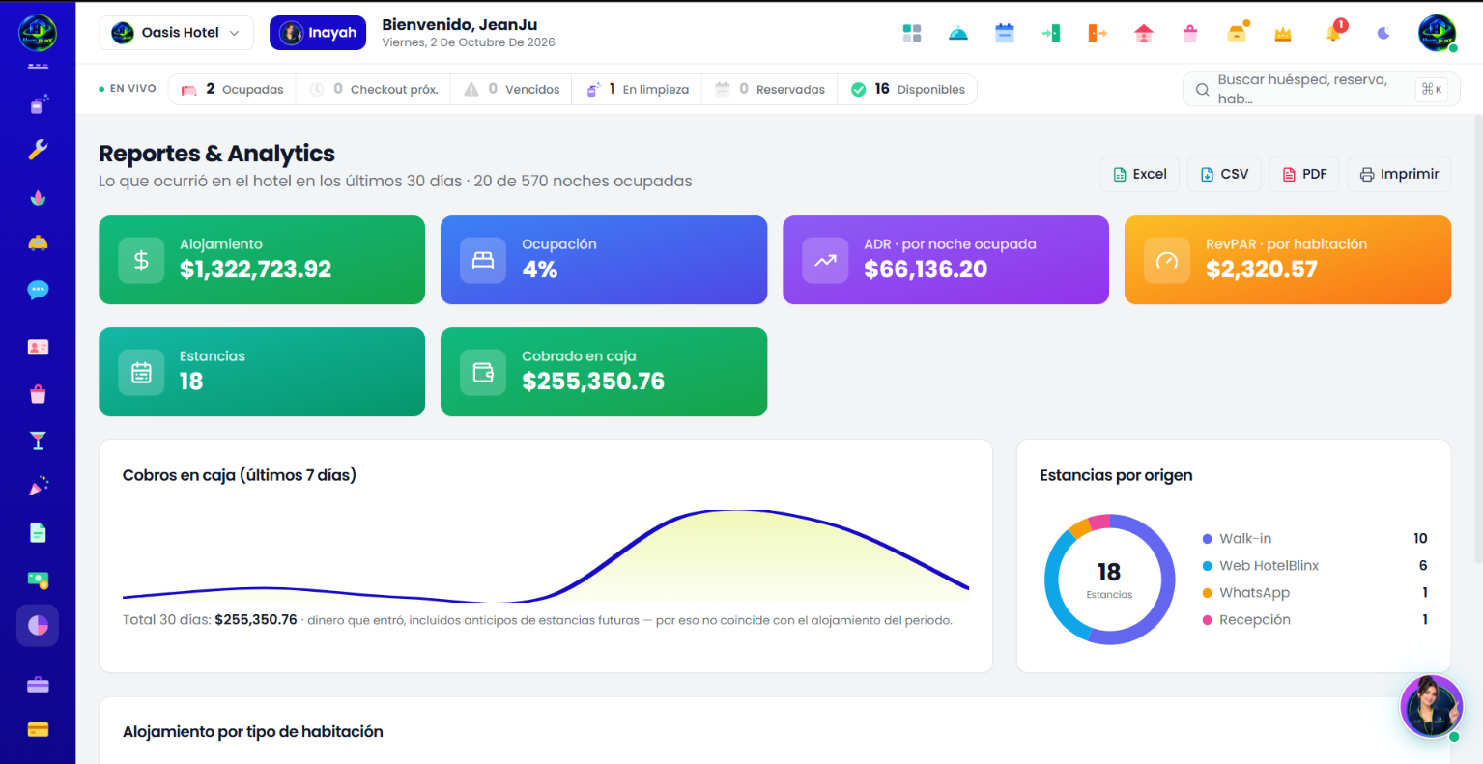Open the floating chat assistant avatar
1483x764 pixels.
tap(1431, 706)
